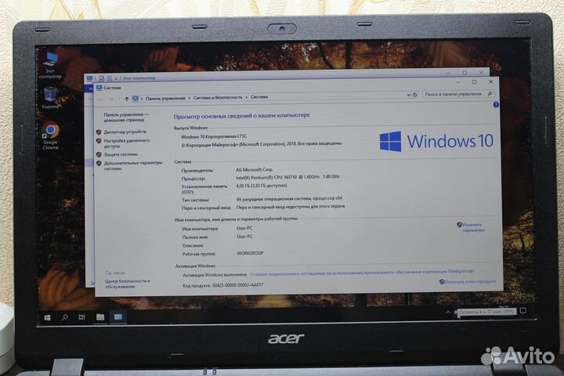This screenshot has height=376, width=564.
Task: Minimize the Система window
Action: pos(458,83)
